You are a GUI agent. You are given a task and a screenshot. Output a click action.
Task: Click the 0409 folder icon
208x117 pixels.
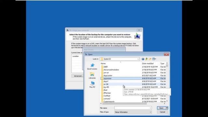[x=102, y=67]
